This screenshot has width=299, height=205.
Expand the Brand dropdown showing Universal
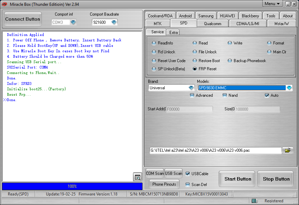pos(191,88)
